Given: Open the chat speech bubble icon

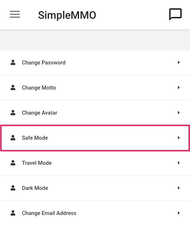Looking at the screenshot, I should pyautogui.click(x=175, y=14).
